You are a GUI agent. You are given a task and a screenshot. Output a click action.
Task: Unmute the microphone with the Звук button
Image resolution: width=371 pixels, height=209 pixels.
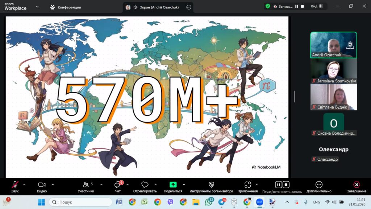[x=15, y=185]
